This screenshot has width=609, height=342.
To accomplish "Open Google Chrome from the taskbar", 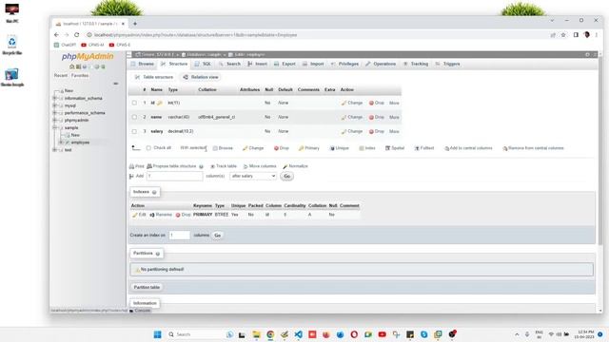I will coord(270,334).
